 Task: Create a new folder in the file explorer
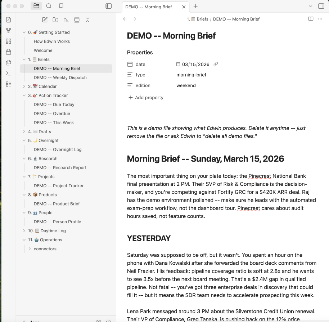pyautogui.click(x=55, y=20)
